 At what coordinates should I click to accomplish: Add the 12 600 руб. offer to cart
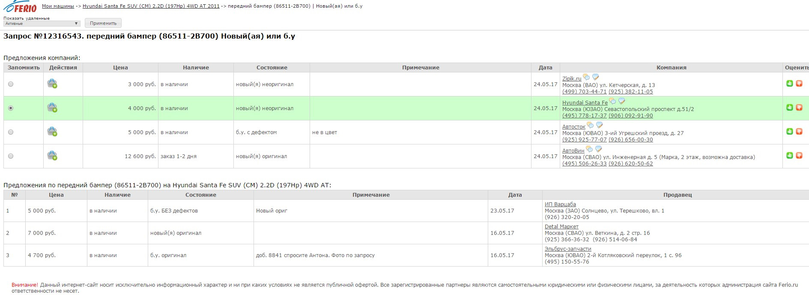pos(52,156)
